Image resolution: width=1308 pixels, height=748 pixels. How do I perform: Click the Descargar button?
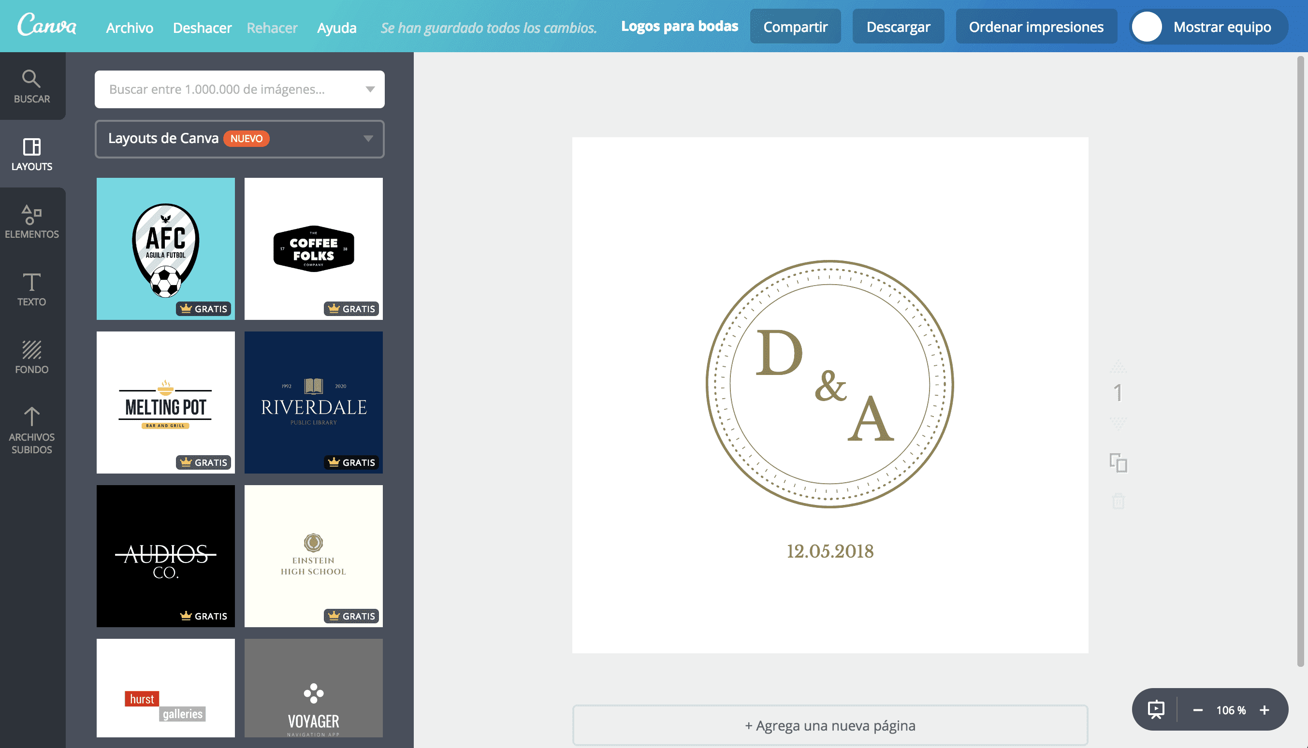(x=898, y=27)
